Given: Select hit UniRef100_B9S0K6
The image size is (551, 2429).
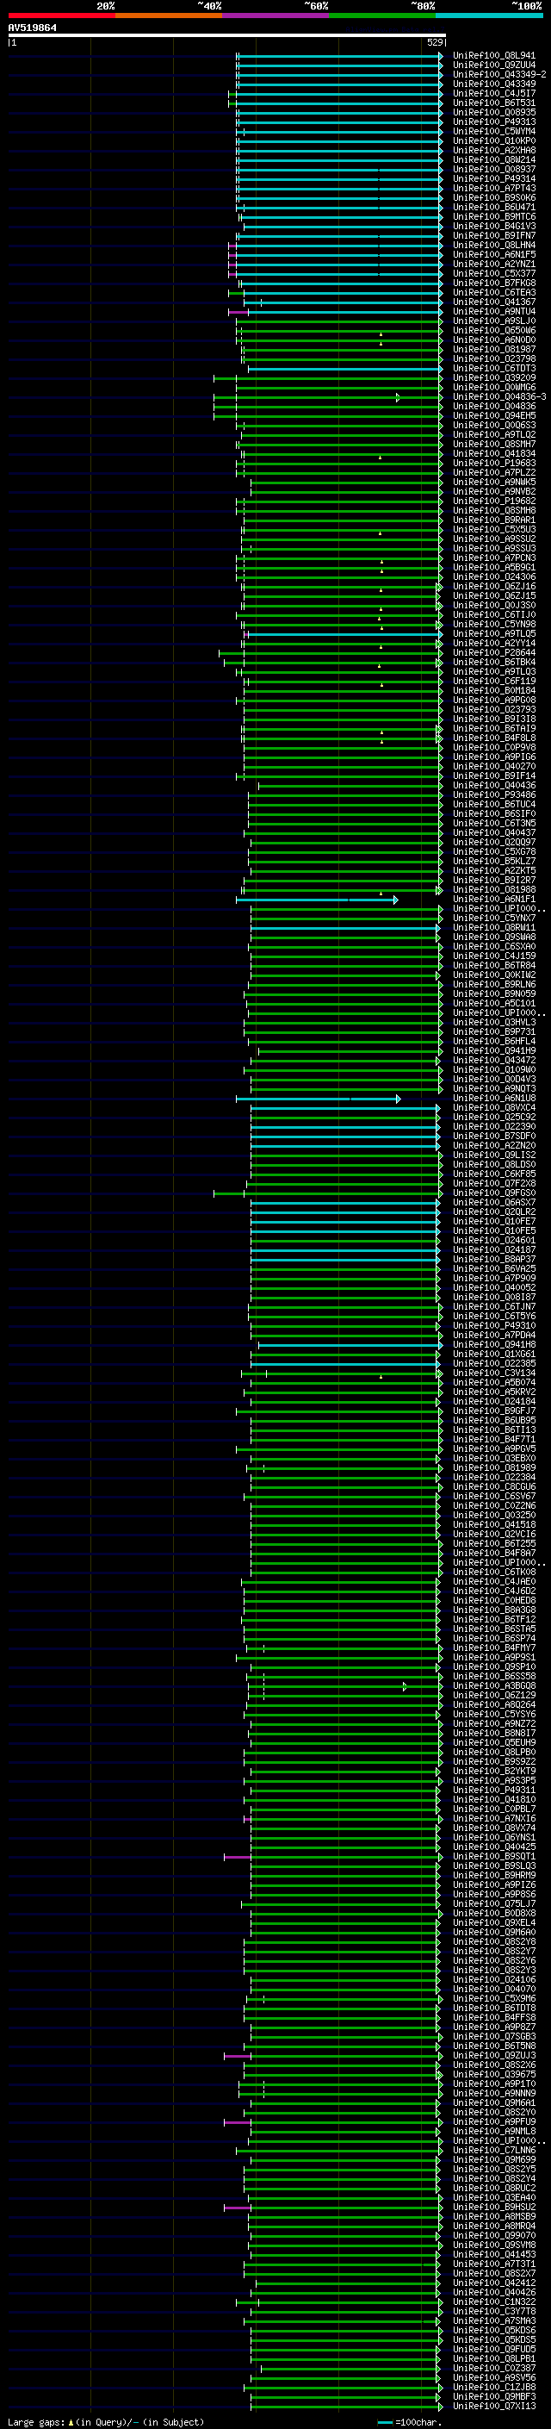Looking at the screenshot, I should pyautogui.click(x=494, y=197).
